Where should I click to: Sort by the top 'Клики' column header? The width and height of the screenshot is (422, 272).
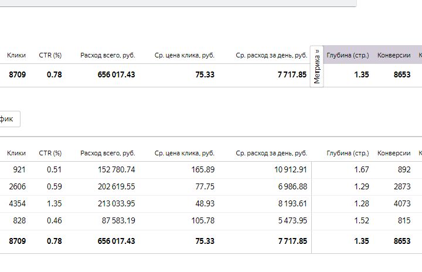pyautogui.click(x=16, y=55)
